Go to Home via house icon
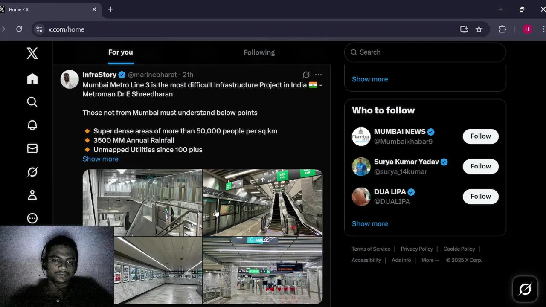The height and width of the screenshot is (307, 546). pos(32,79)
